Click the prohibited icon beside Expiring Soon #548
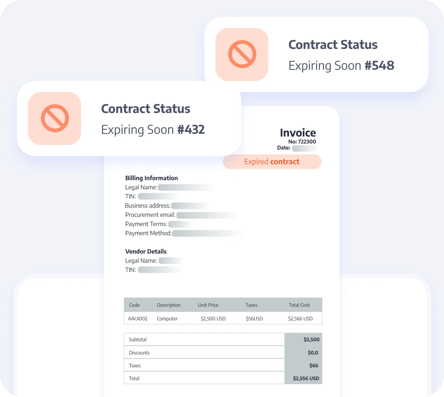 click(242, 55)
